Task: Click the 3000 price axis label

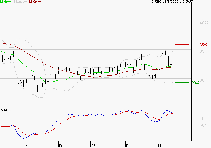Action: 204,80
